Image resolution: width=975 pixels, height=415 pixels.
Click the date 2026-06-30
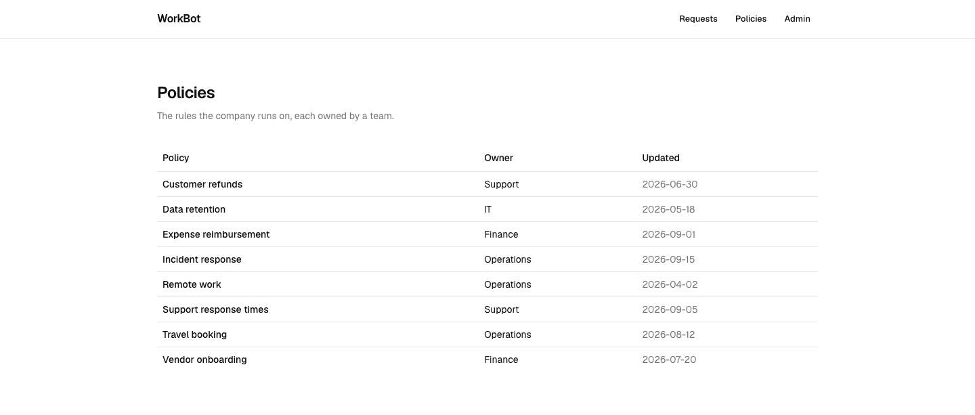[670, 184]
